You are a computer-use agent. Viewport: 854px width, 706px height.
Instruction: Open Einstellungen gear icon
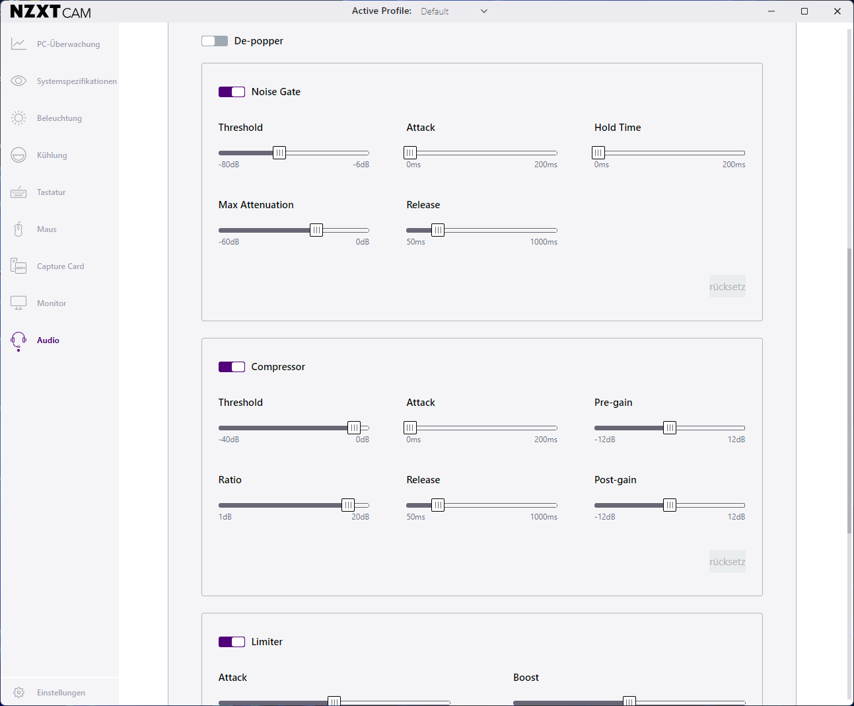coord(18,693)
